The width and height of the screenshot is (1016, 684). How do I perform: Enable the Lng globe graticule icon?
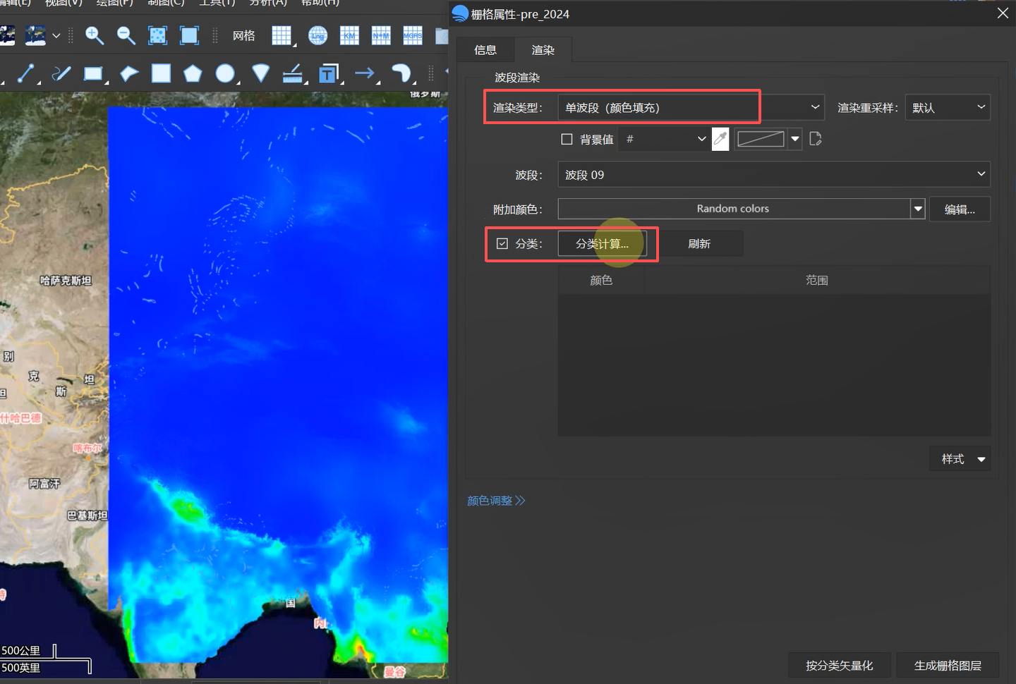coord(318,35)
